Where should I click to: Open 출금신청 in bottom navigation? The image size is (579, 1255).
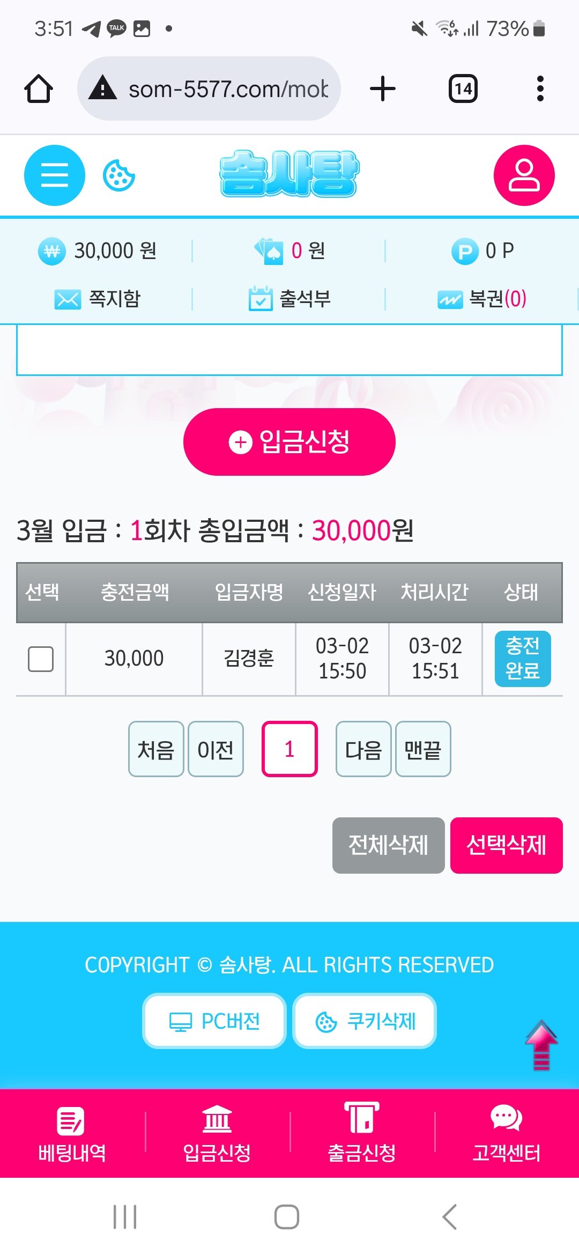pos(362,1134)
